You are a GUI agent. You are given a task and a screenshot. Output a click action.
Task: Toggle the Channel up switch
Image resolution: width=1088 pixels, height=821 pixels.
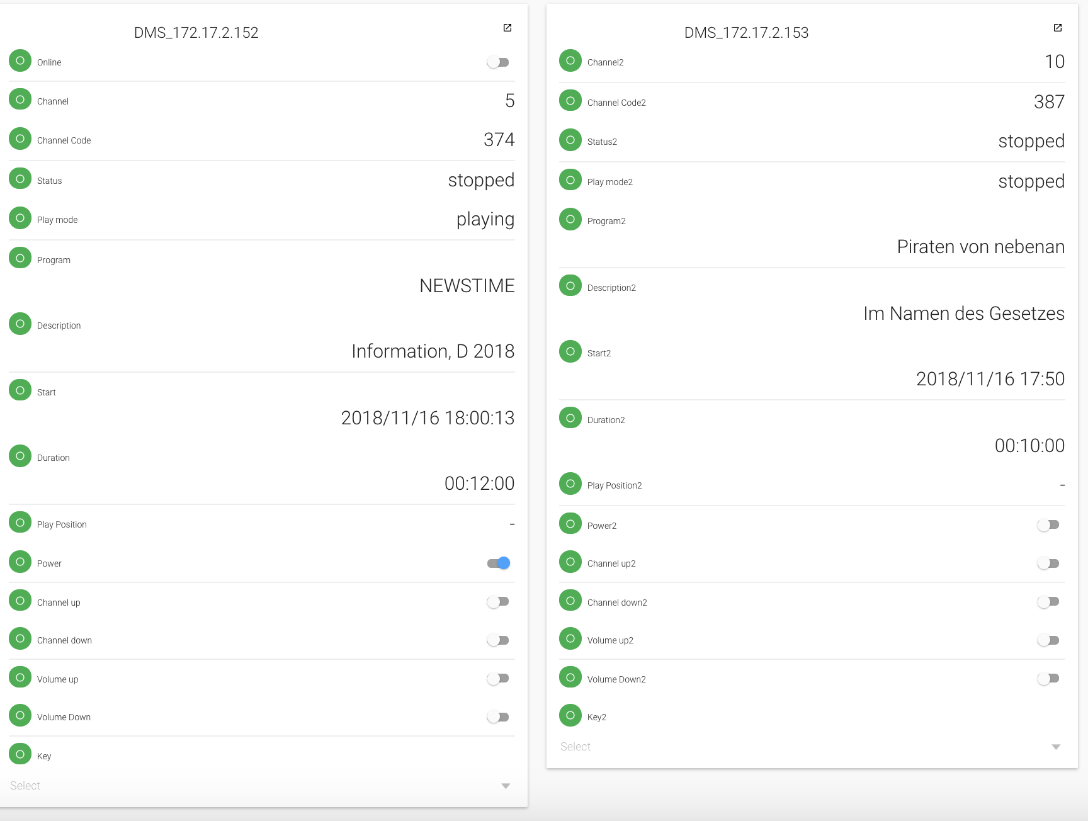(x=498, y=603)
